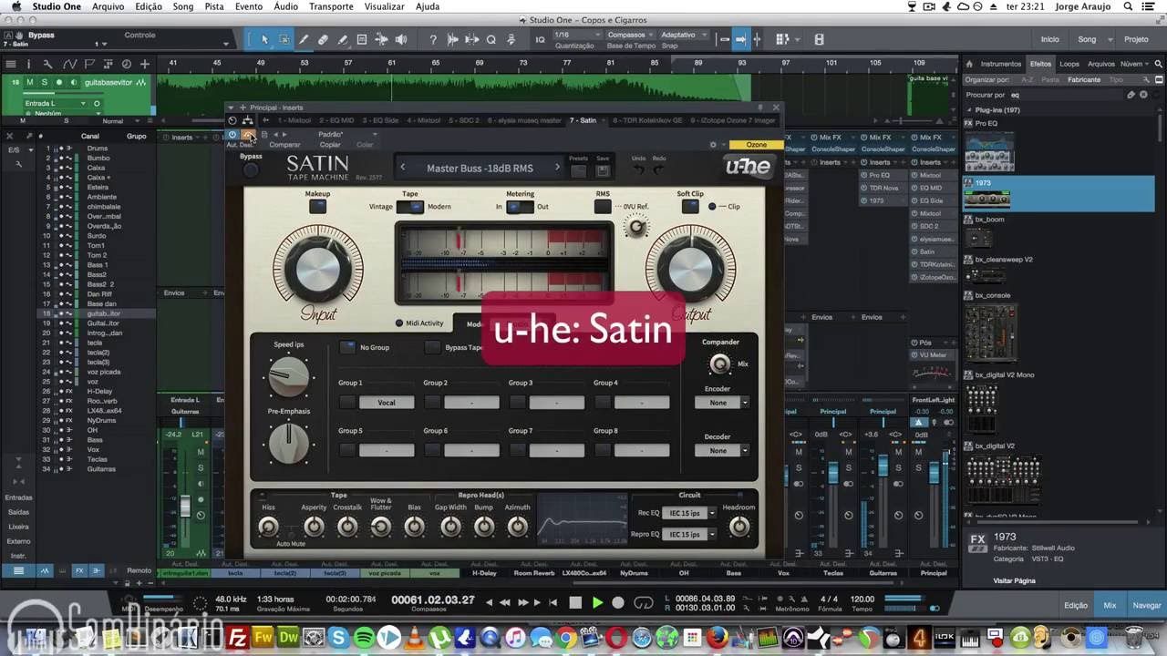Next preset arrow beside Master Buss
Image resolution: width=1167 pixels, height=656 pixels.
[557, 168]
